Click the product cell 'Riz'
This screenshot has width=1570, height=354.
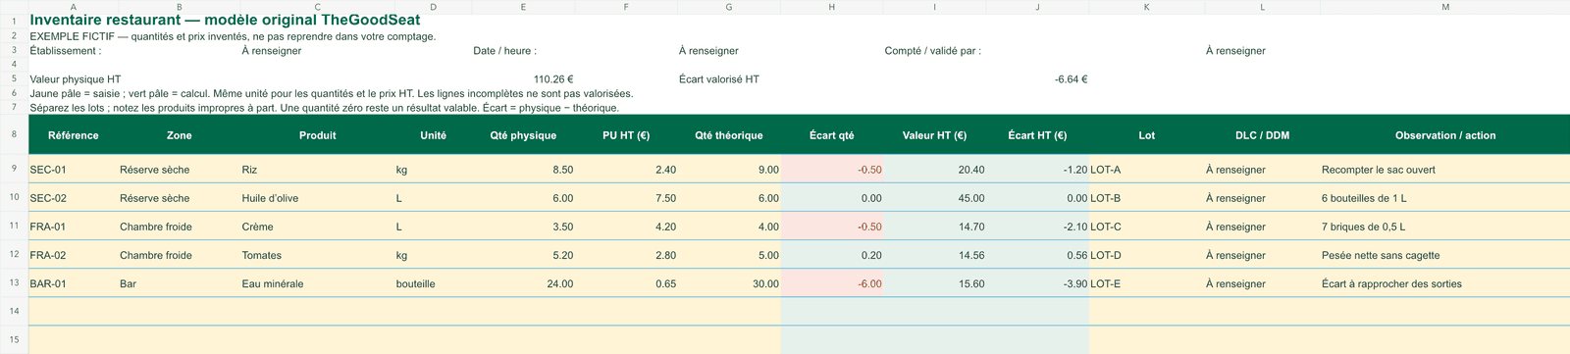click(317, 170)
